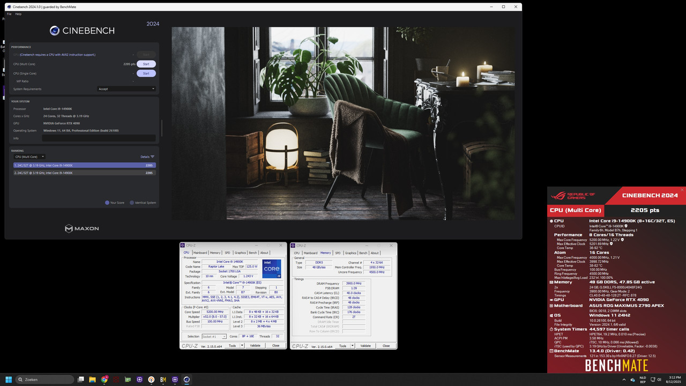Click the Zoeken taskbar search box
Image resolution: width=686 pixels, height=386 pixels.
[x=45, y=380]
